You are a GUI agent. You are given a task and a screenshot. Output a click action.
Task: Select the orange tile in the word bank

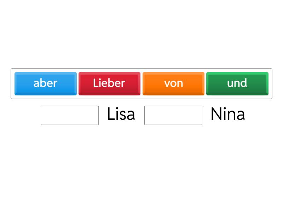click(x=173, y=83)
